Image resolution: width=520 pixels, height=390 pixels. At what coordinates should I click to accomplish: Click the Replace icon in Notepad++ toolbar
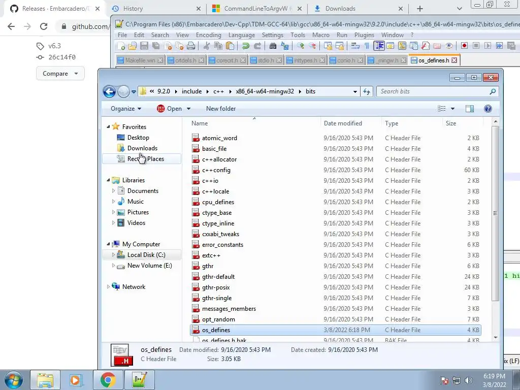[284, 46]
